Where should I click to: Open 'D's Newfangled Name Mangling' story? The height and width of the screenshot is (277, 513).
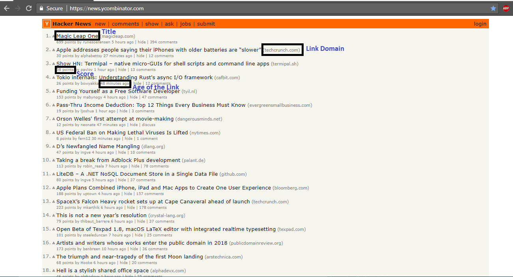point(98,146)
